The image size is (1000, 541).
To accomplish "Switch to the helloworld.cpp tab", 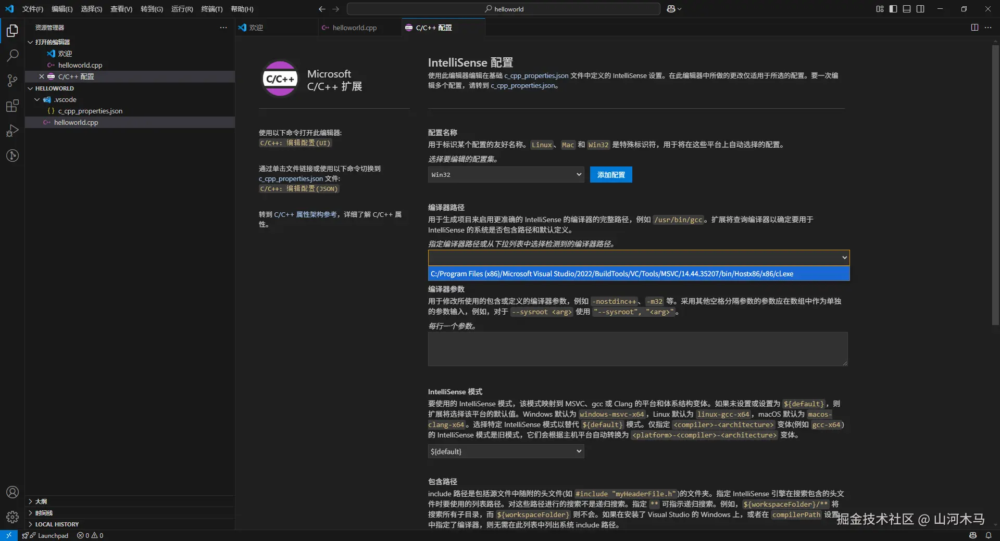I will pyautogui.click(x=360, y=28).
